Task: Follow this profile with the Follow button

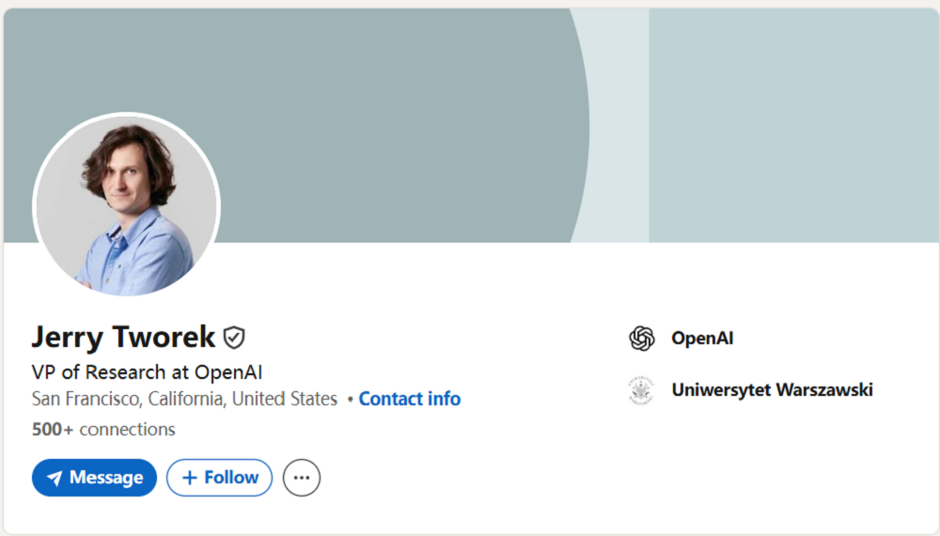Action: 220,478
